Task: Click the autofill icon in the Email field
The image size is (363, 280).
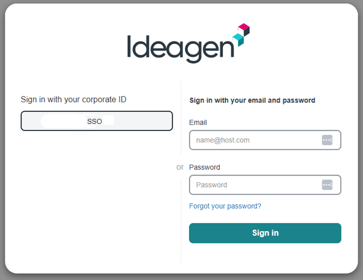Action: (327, 140)
